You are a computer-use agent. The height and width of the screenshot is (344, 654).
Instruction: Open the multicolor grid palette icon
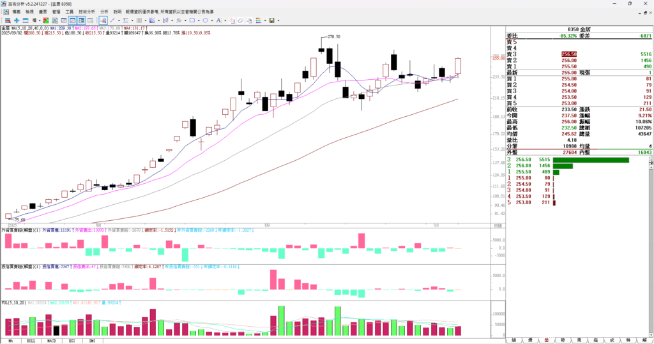[258, 20]
